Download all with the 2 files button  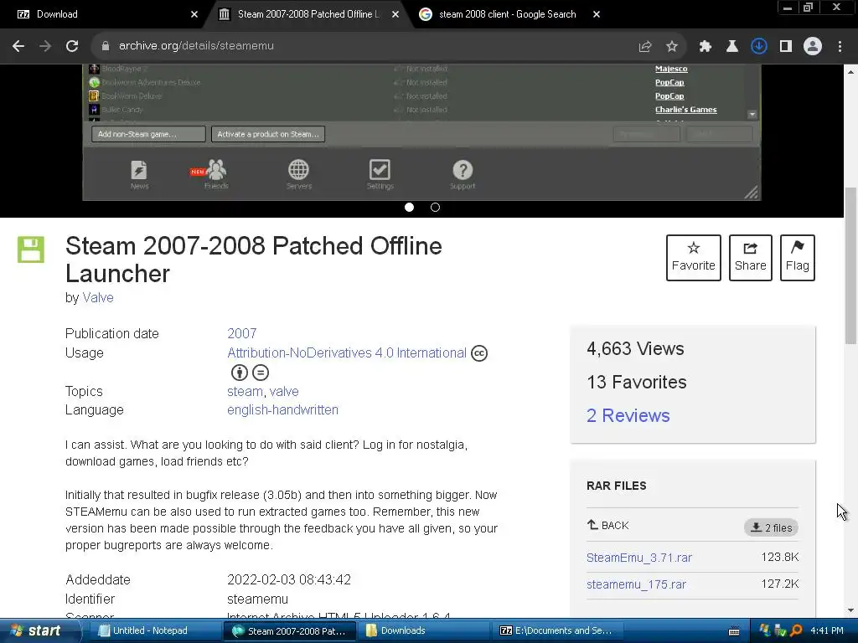[771, 527]
